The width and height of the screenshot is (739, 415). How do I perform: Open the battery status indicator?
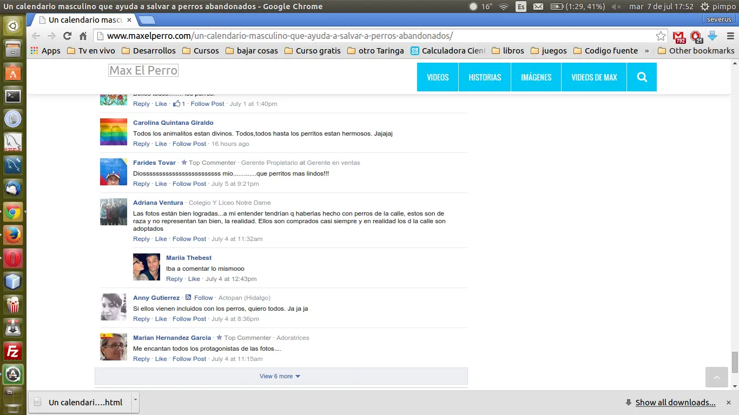(x=578, y=6)
